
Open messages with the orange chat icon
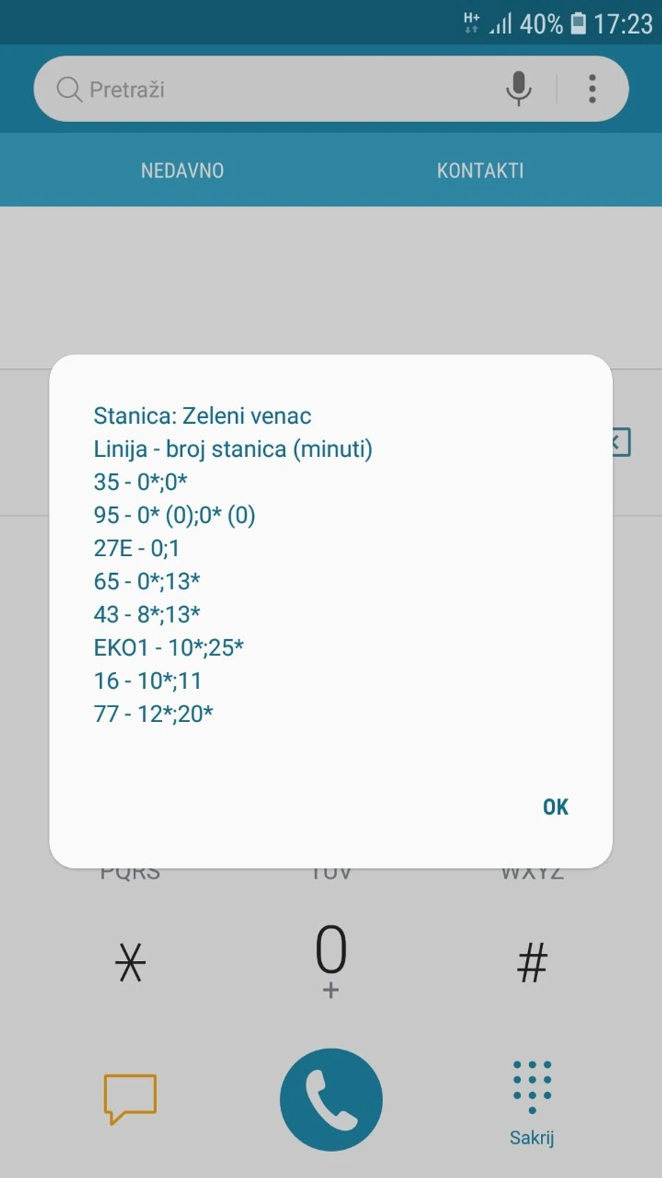pyautogui.click(x=130, y=1098)
